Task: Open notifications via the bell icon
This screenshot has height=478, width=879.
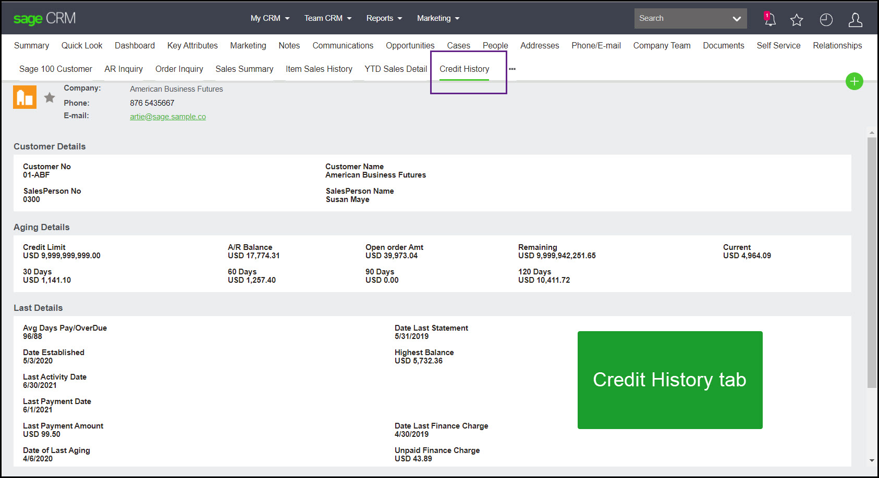Action: (x=770, y=18)
